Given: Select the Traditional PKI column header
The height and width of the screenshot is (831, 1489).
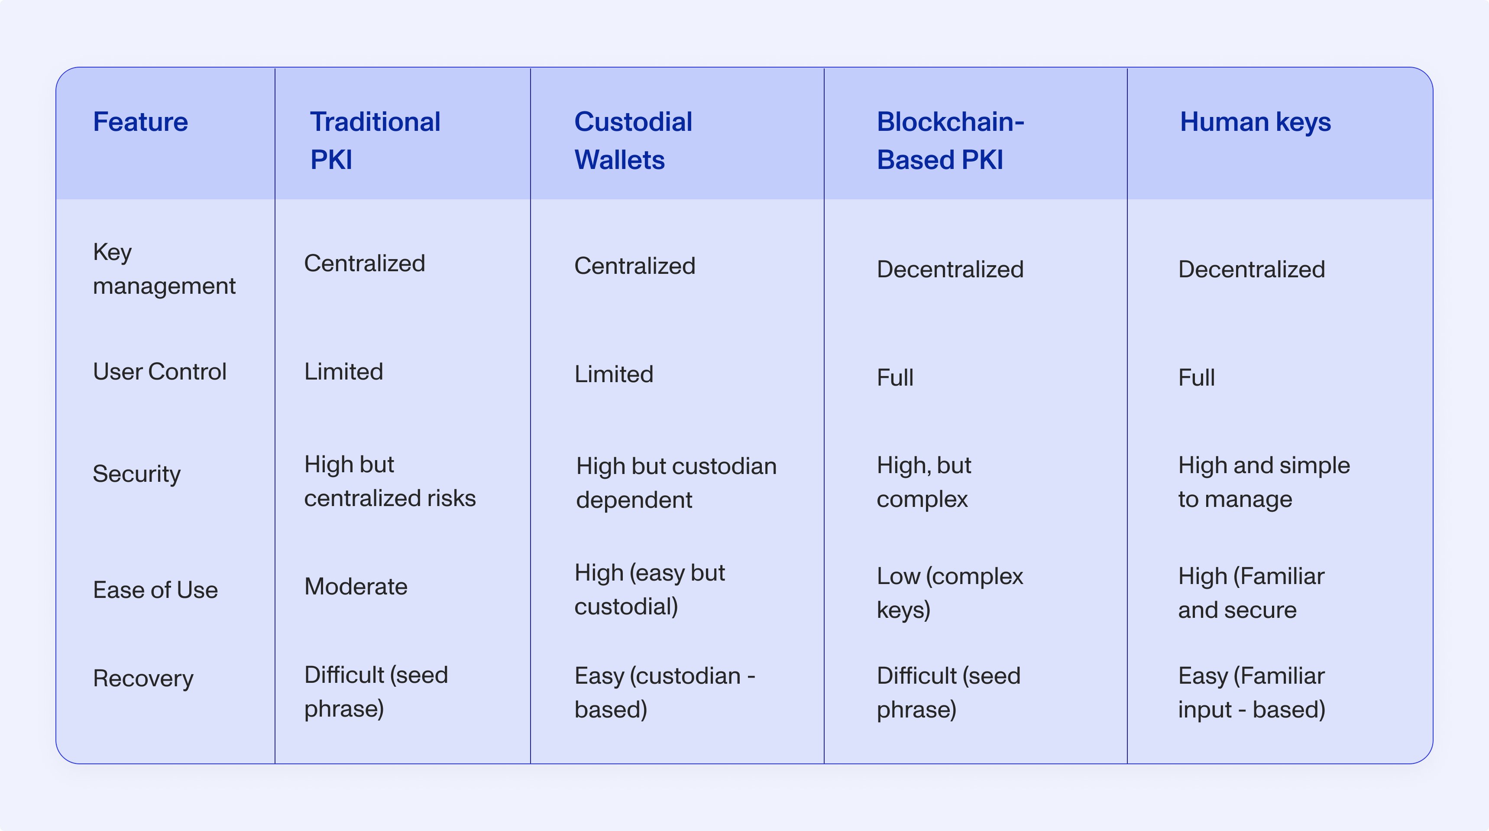Looking at the screenshot, I should coord(375,140).
